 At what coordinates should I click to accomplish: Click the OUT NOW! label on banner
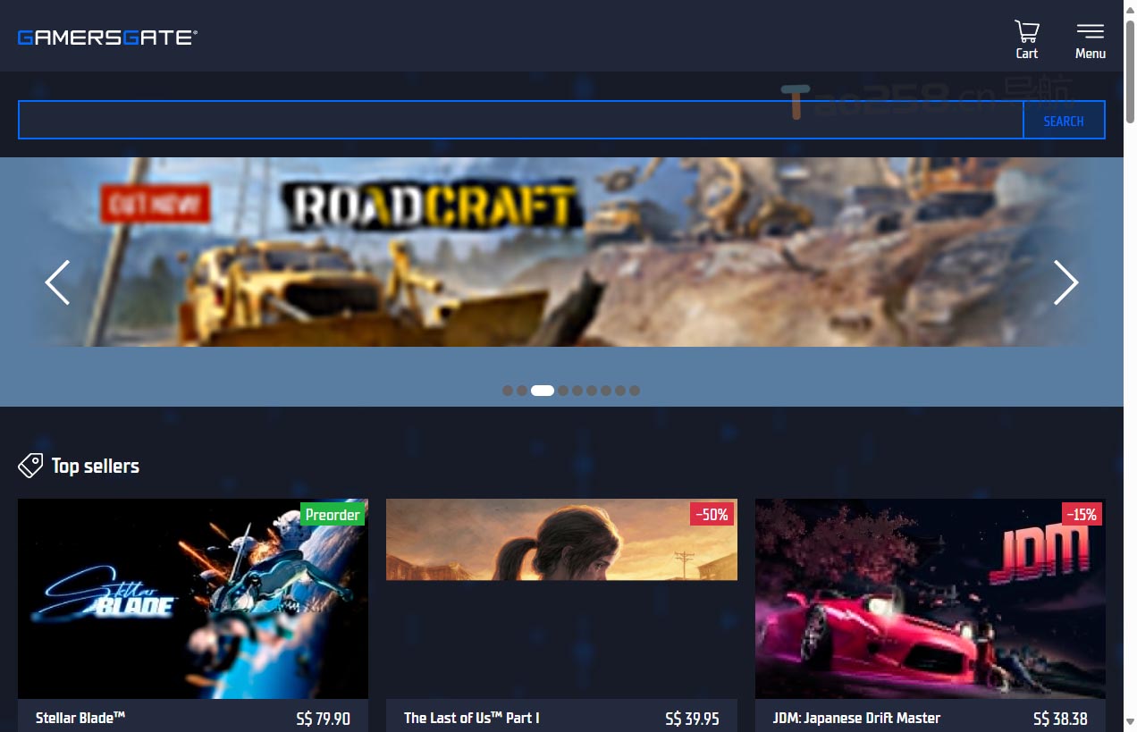pos(156,204)
